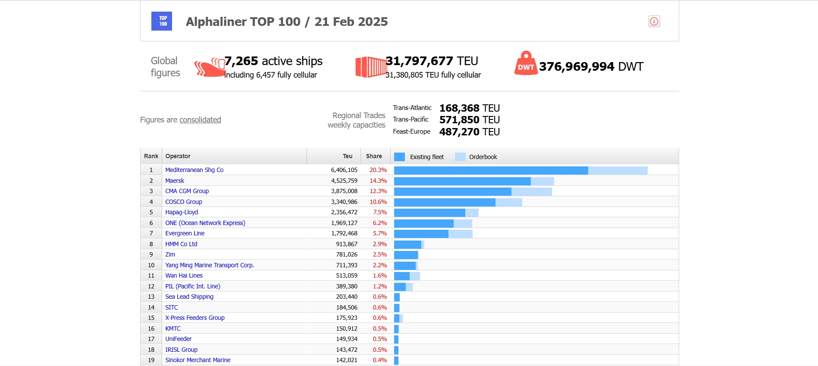Click the Orderbook legend label
The height and width of the screenshot is (366, 818).
pyautogui.click(x=483, y=157)
